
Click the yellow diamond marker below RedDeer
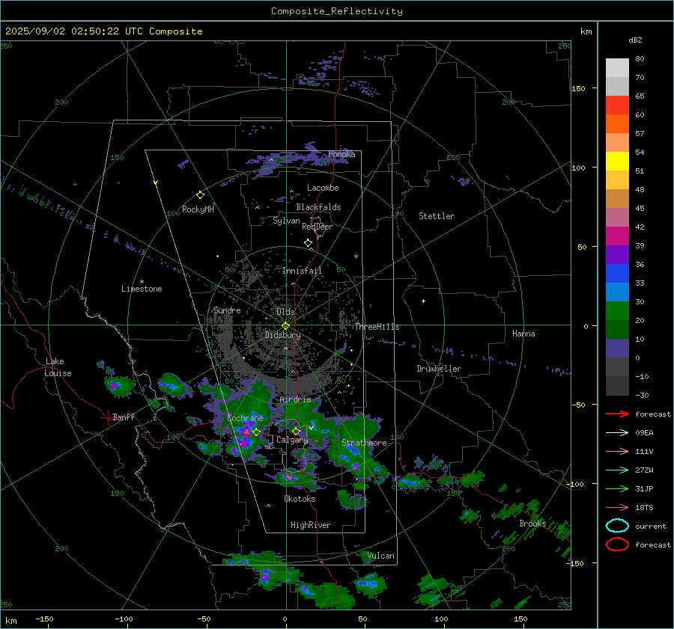pyautogui.click(x=308, y=243)
